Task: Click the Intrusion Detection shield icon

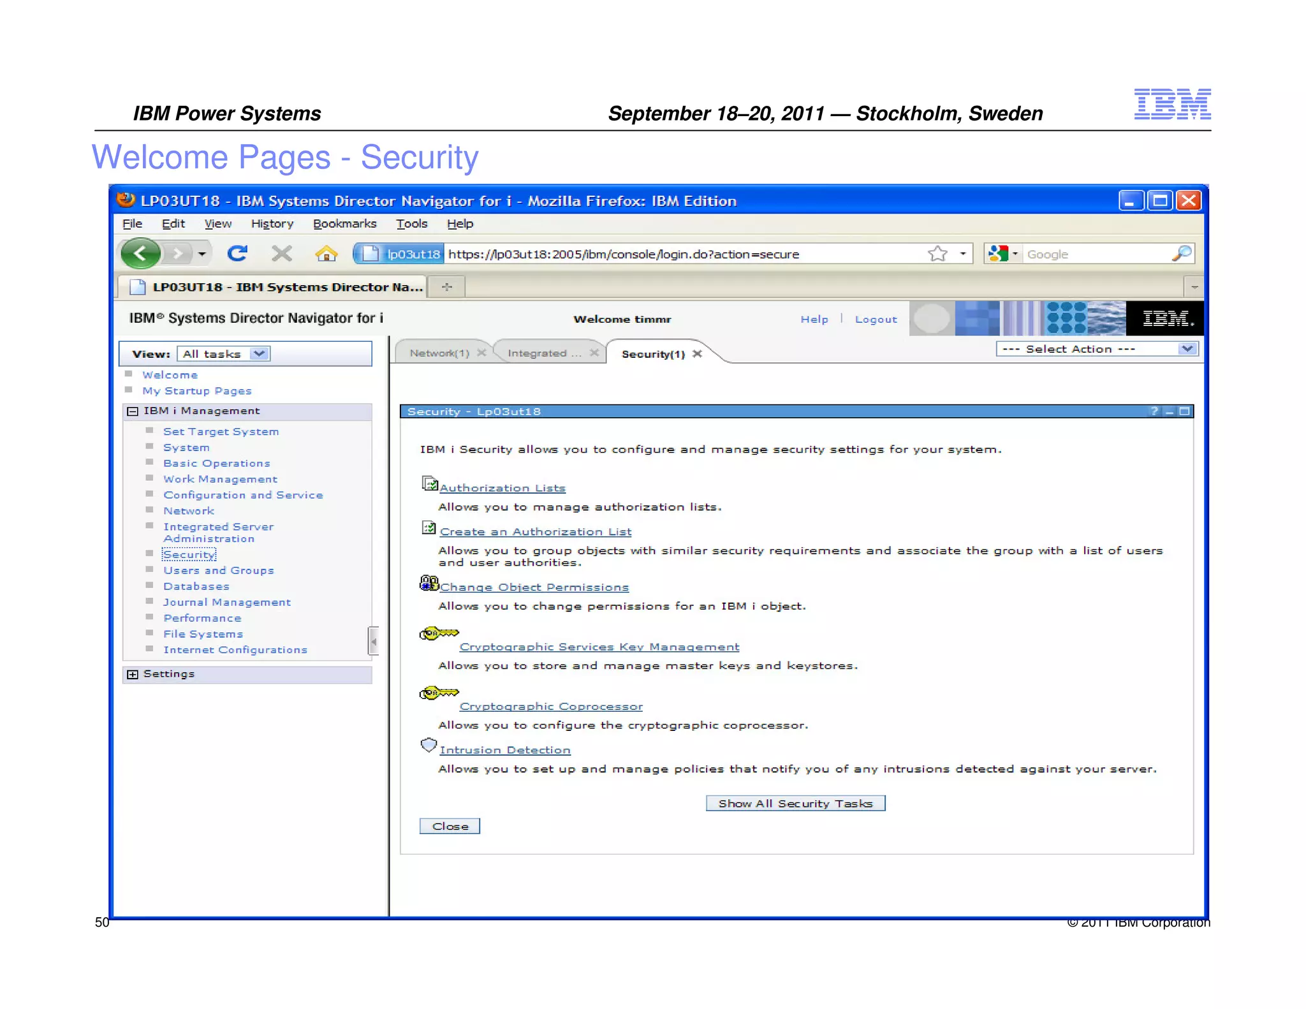Action: pos(429,745)
